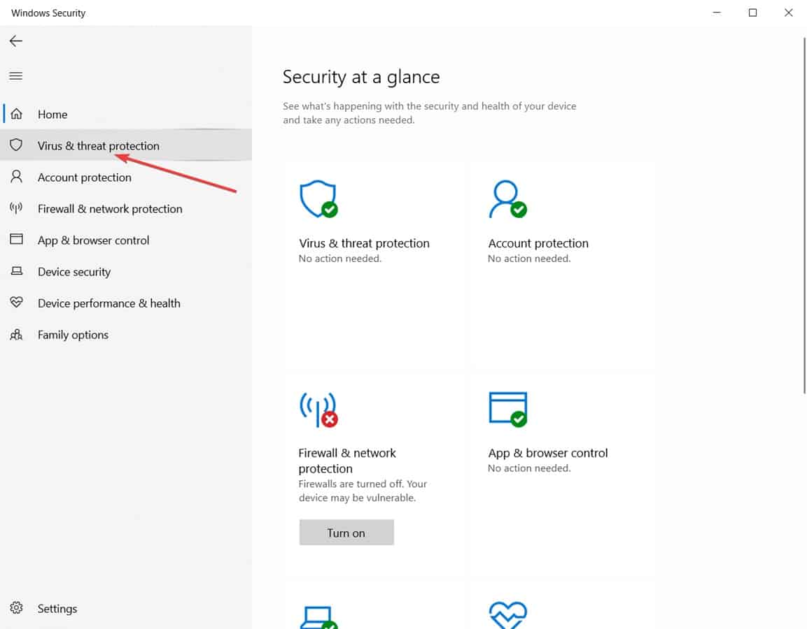The height and width of the screenshot is (629, 807).
Task: Minimize the Windows Security window
Action: pyautogui.click(x=717, y=13)
